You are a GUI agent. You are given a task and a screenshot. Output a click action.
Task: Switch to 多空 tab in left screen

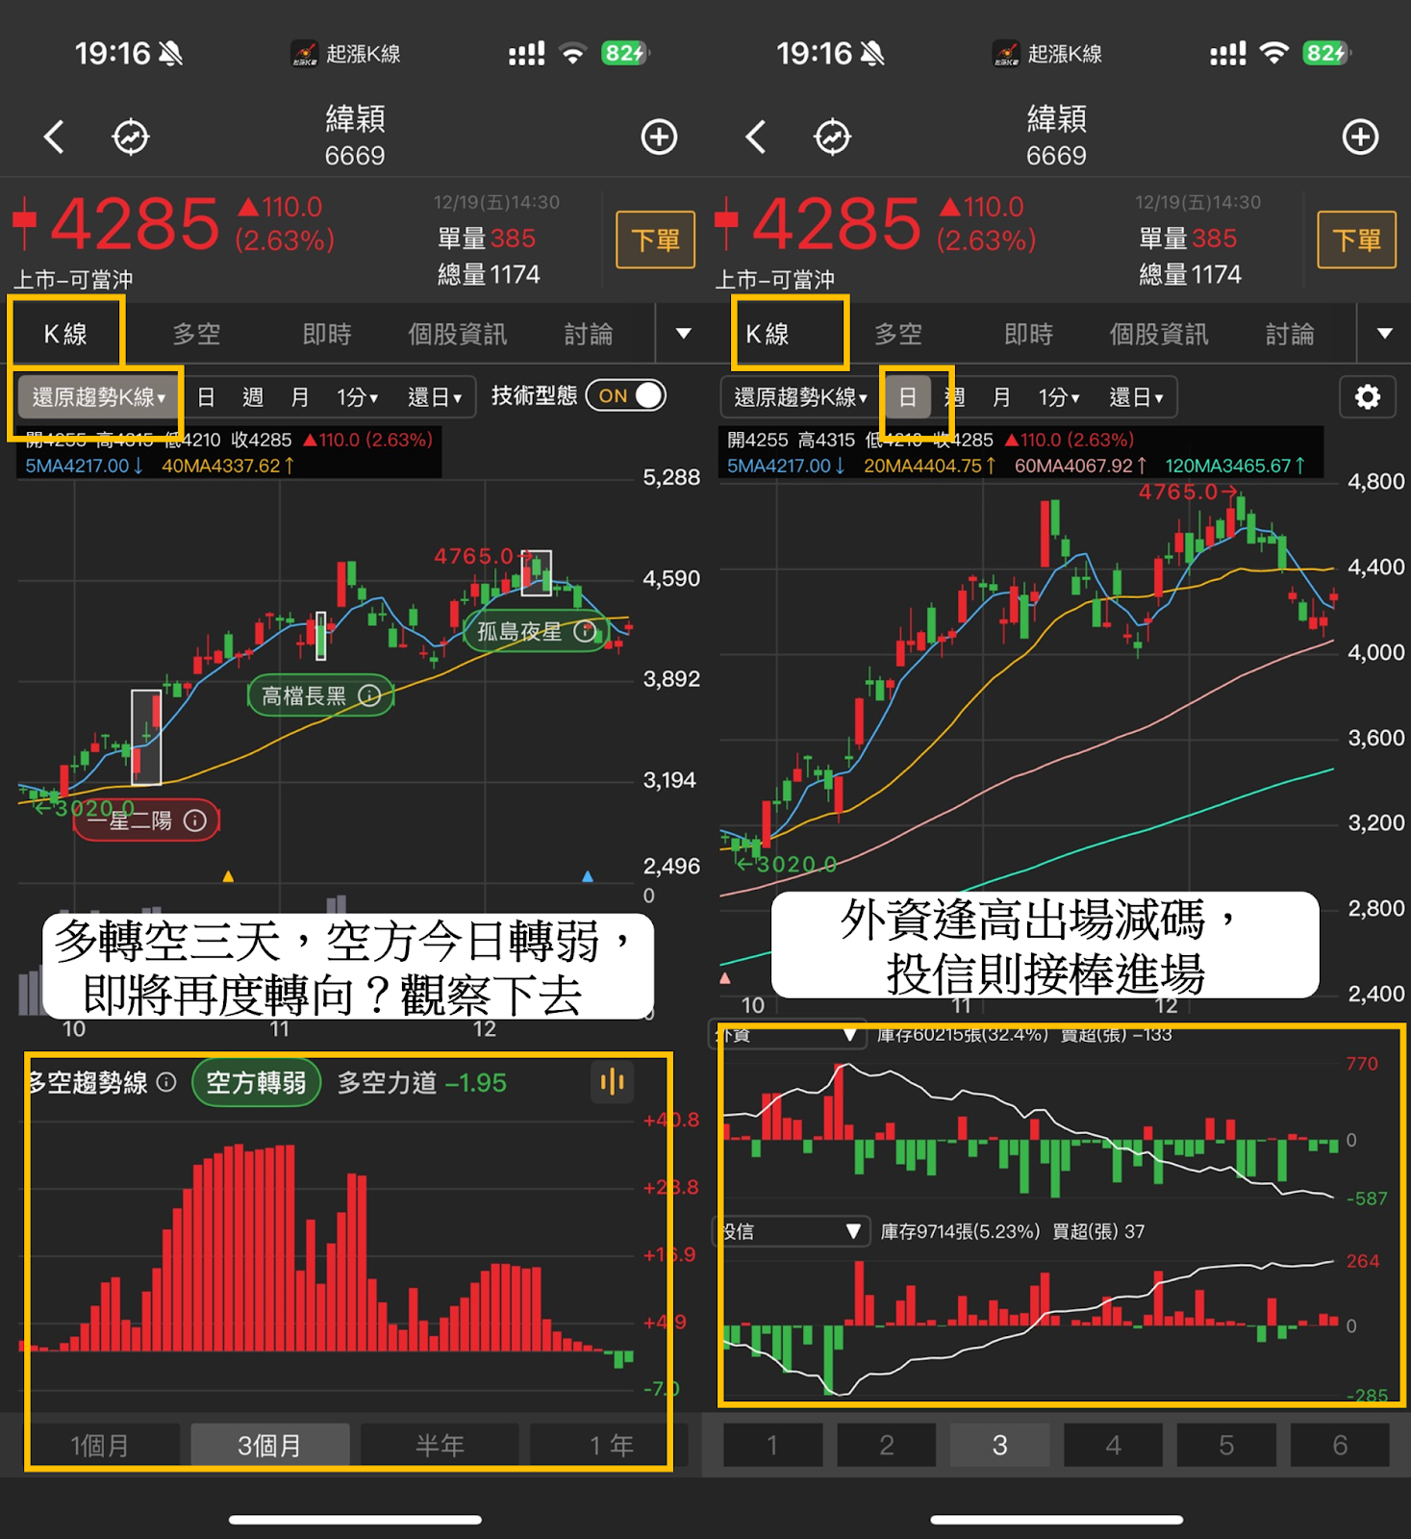[196, 334]
